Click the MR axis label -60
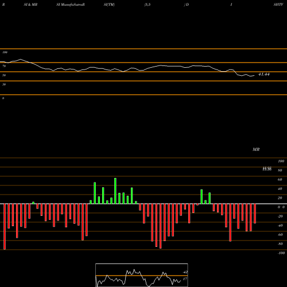The height and width of the screenshot is (287, 287). coord(280,235)
